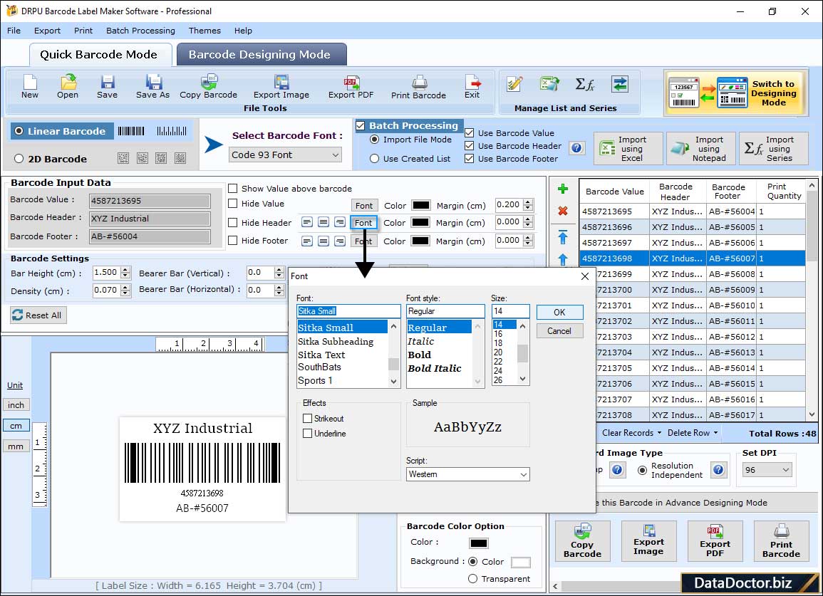823x596 pixels.
Task: Toggle the Batch Processing checkbox
Action: coord(360,125)
